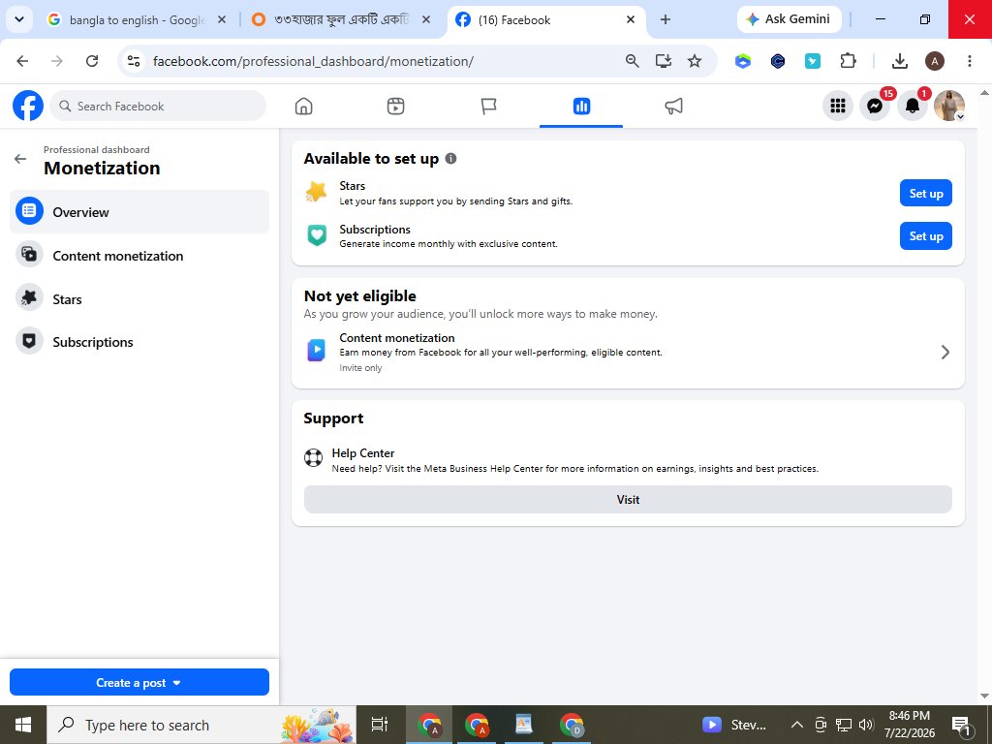Open Chrome downloads icon

(900, 61)
